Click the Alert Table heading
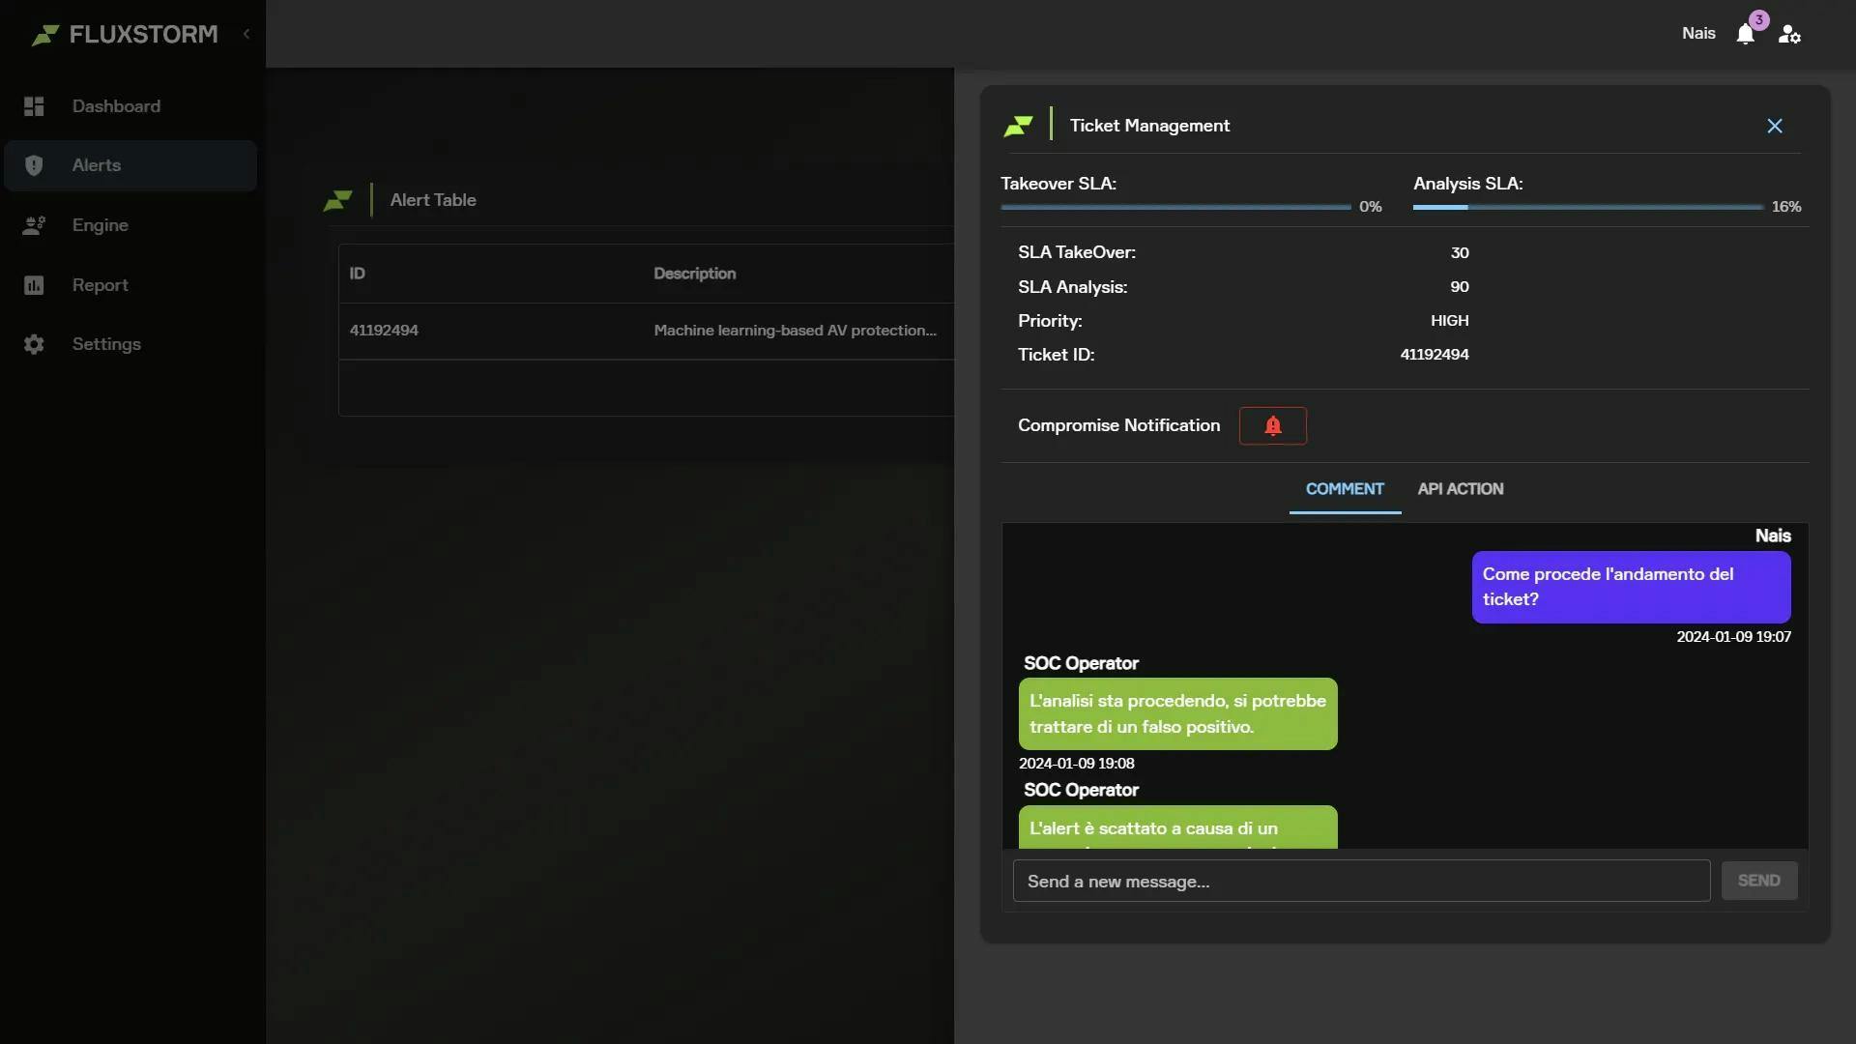The width and height of the screenshot is (1856, 1044). tap(433, 200)
